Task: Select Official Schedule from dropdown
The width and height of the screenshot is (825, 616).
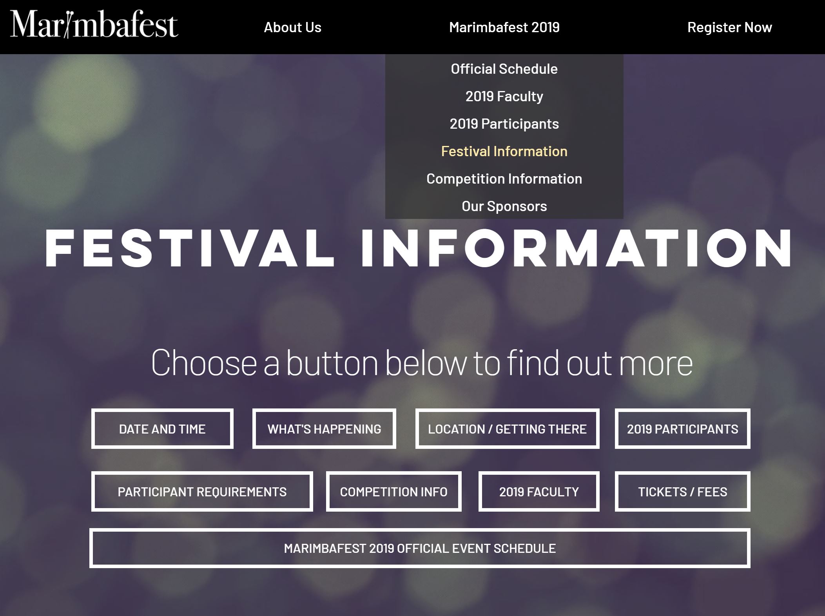Action: 504,69
